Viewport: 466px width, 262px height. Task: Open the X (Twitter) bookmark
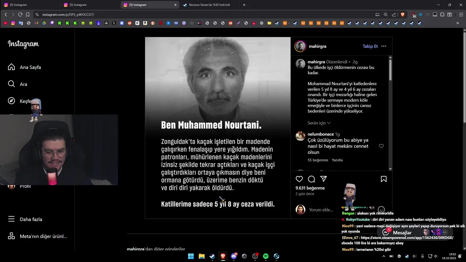click(x=114, y=23)
